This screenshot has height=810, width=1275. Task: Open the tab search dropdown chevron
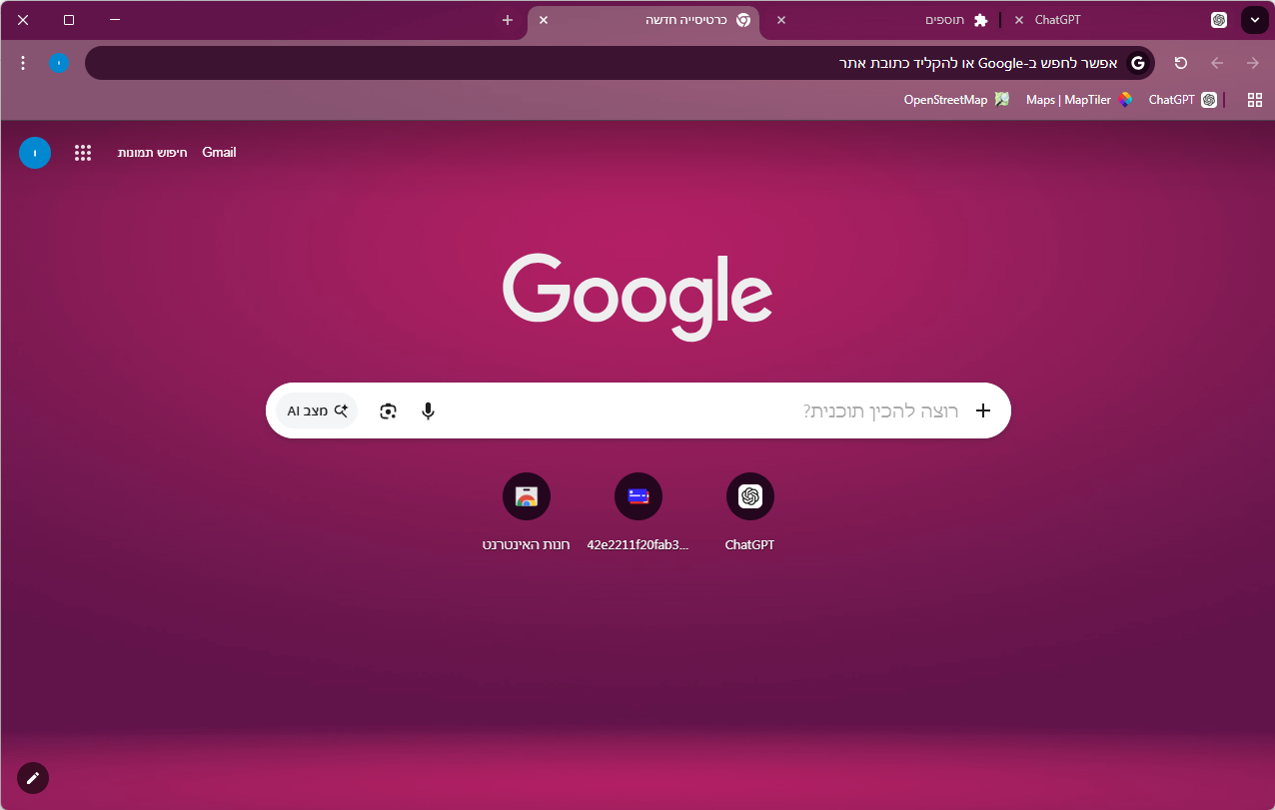[x=1254, y=20]
